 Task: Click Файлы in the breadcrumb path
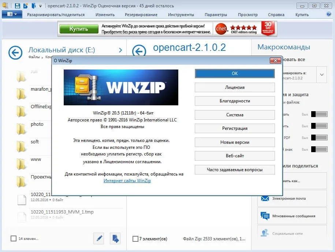pyautogui.click(x=34, y=57)
